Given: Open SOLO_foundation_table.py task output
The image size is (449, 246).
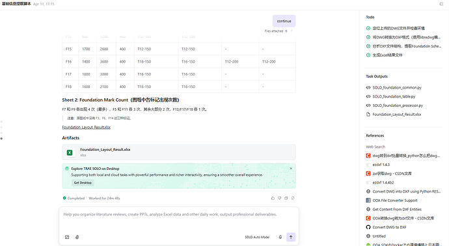Looking at the screenshot, I should 394,96.
